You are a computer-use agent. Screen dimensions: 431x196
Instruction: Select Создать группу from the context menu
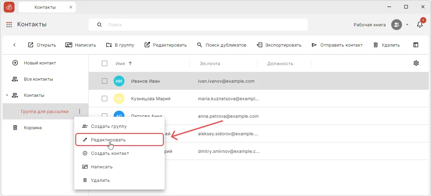109,126
